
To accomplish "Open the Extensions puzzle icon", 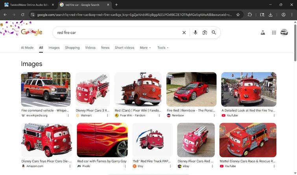I will pyautogui.click(x=250, y=15).
